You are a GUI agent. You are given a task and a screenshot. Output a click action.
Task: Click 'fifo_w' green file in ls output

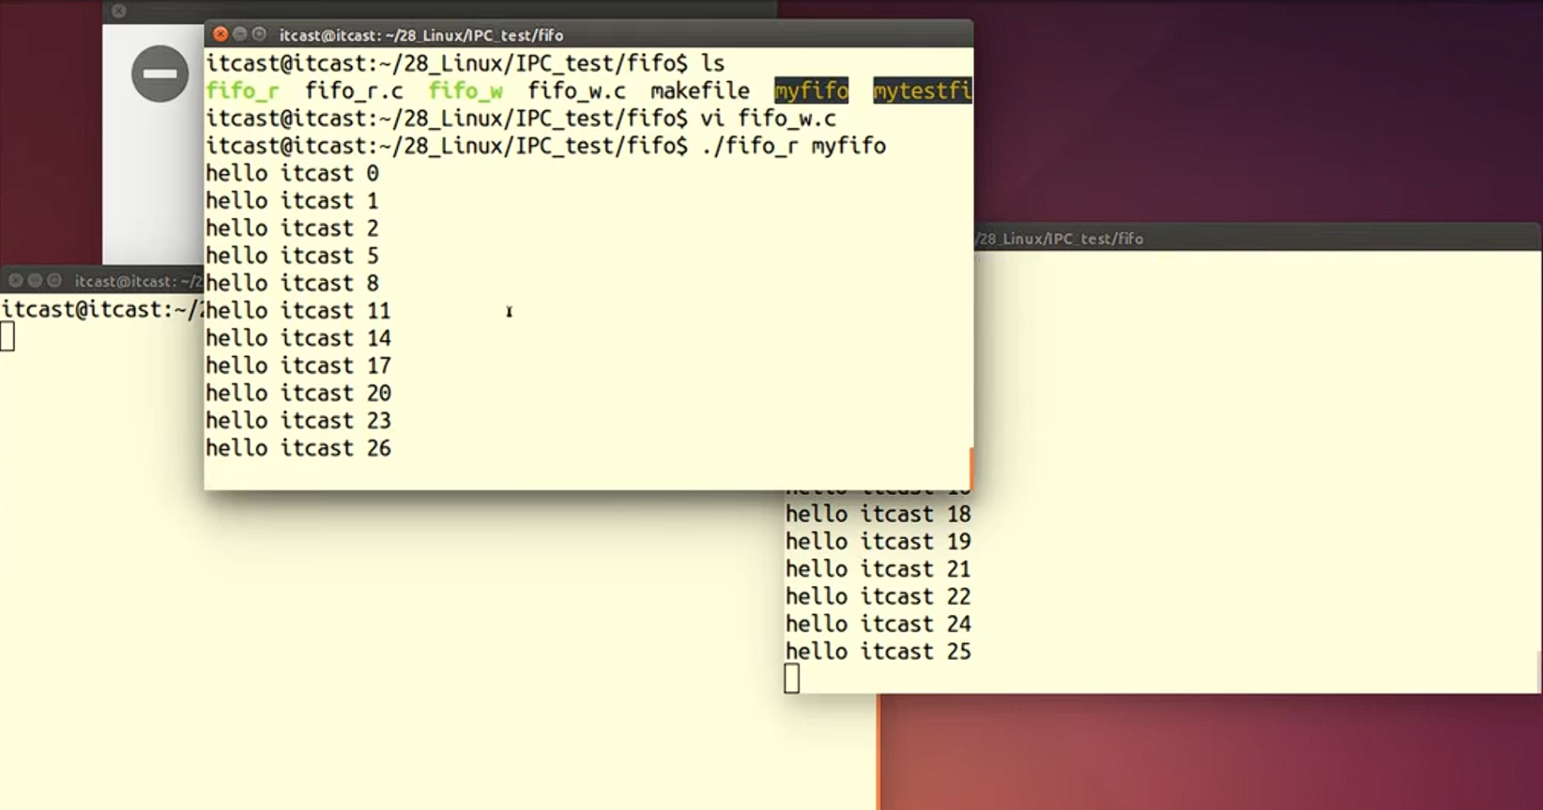[x=465, y=91]
